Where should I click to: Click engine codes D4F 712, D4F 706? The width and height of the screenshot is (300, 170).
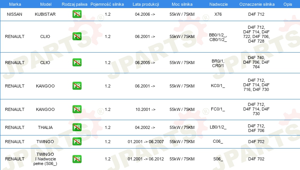256,128
